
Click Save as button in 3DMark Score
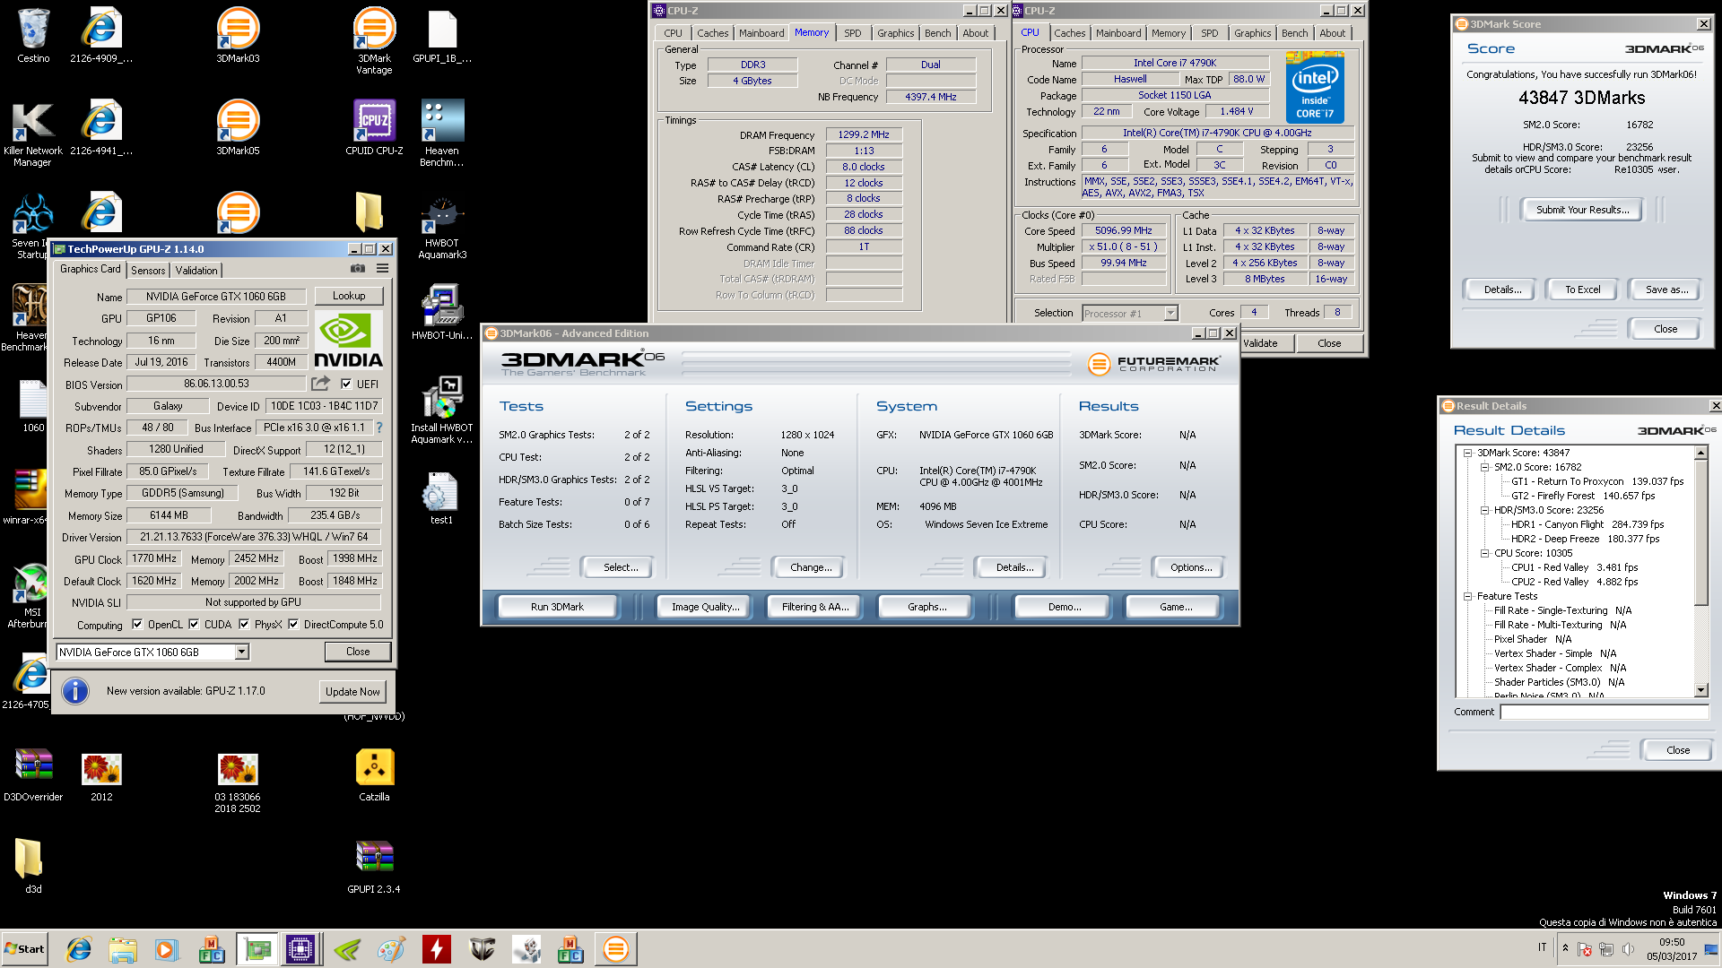tap(1665, 290)
